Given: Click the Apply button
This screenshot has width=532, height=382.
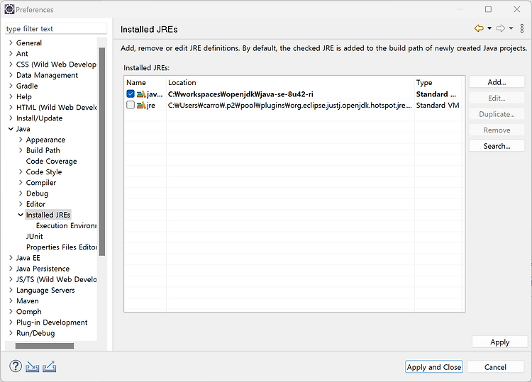Looking at the screenshot, I should (500, 342).
